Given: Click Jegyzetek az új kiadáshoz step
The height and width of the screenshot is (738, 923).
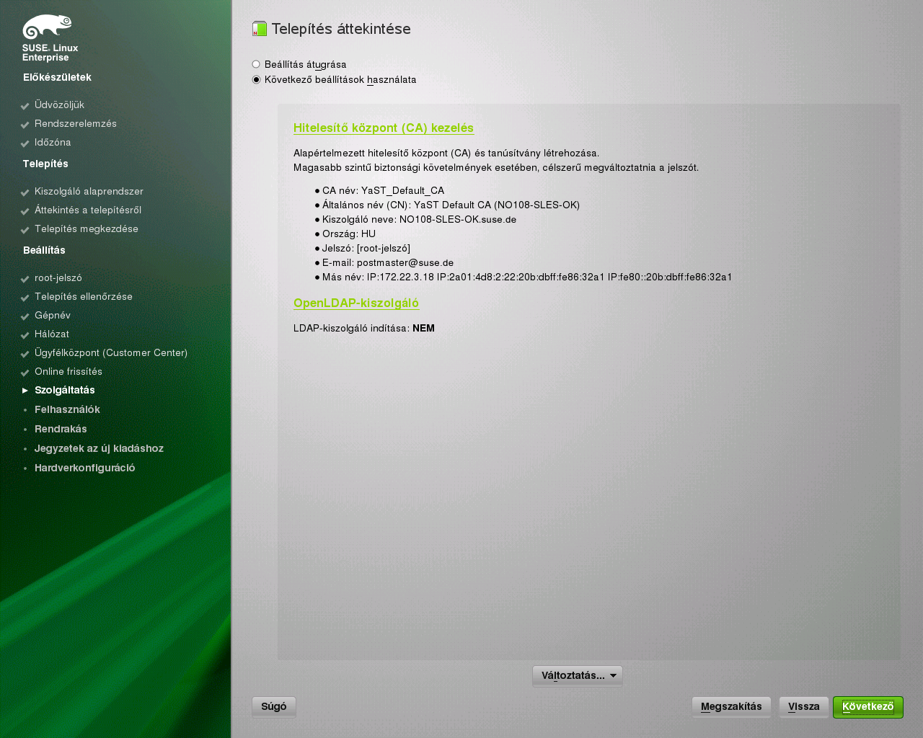Looking at the screenshot, I should [x=99, y=449].
